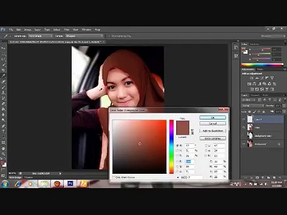This screenshot has width=287, height=215.
Task: Click Cancel in Color Picker
Action: pyautogui.click(x=213, y=124)
